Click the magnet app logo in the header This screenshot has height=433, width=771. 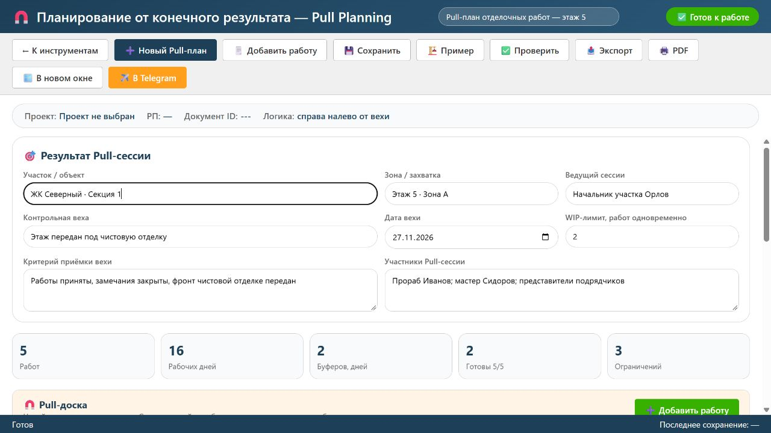coord(21,17)
